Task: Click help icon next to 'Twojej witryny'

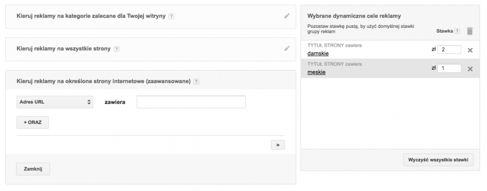Action: click(171, 16)
